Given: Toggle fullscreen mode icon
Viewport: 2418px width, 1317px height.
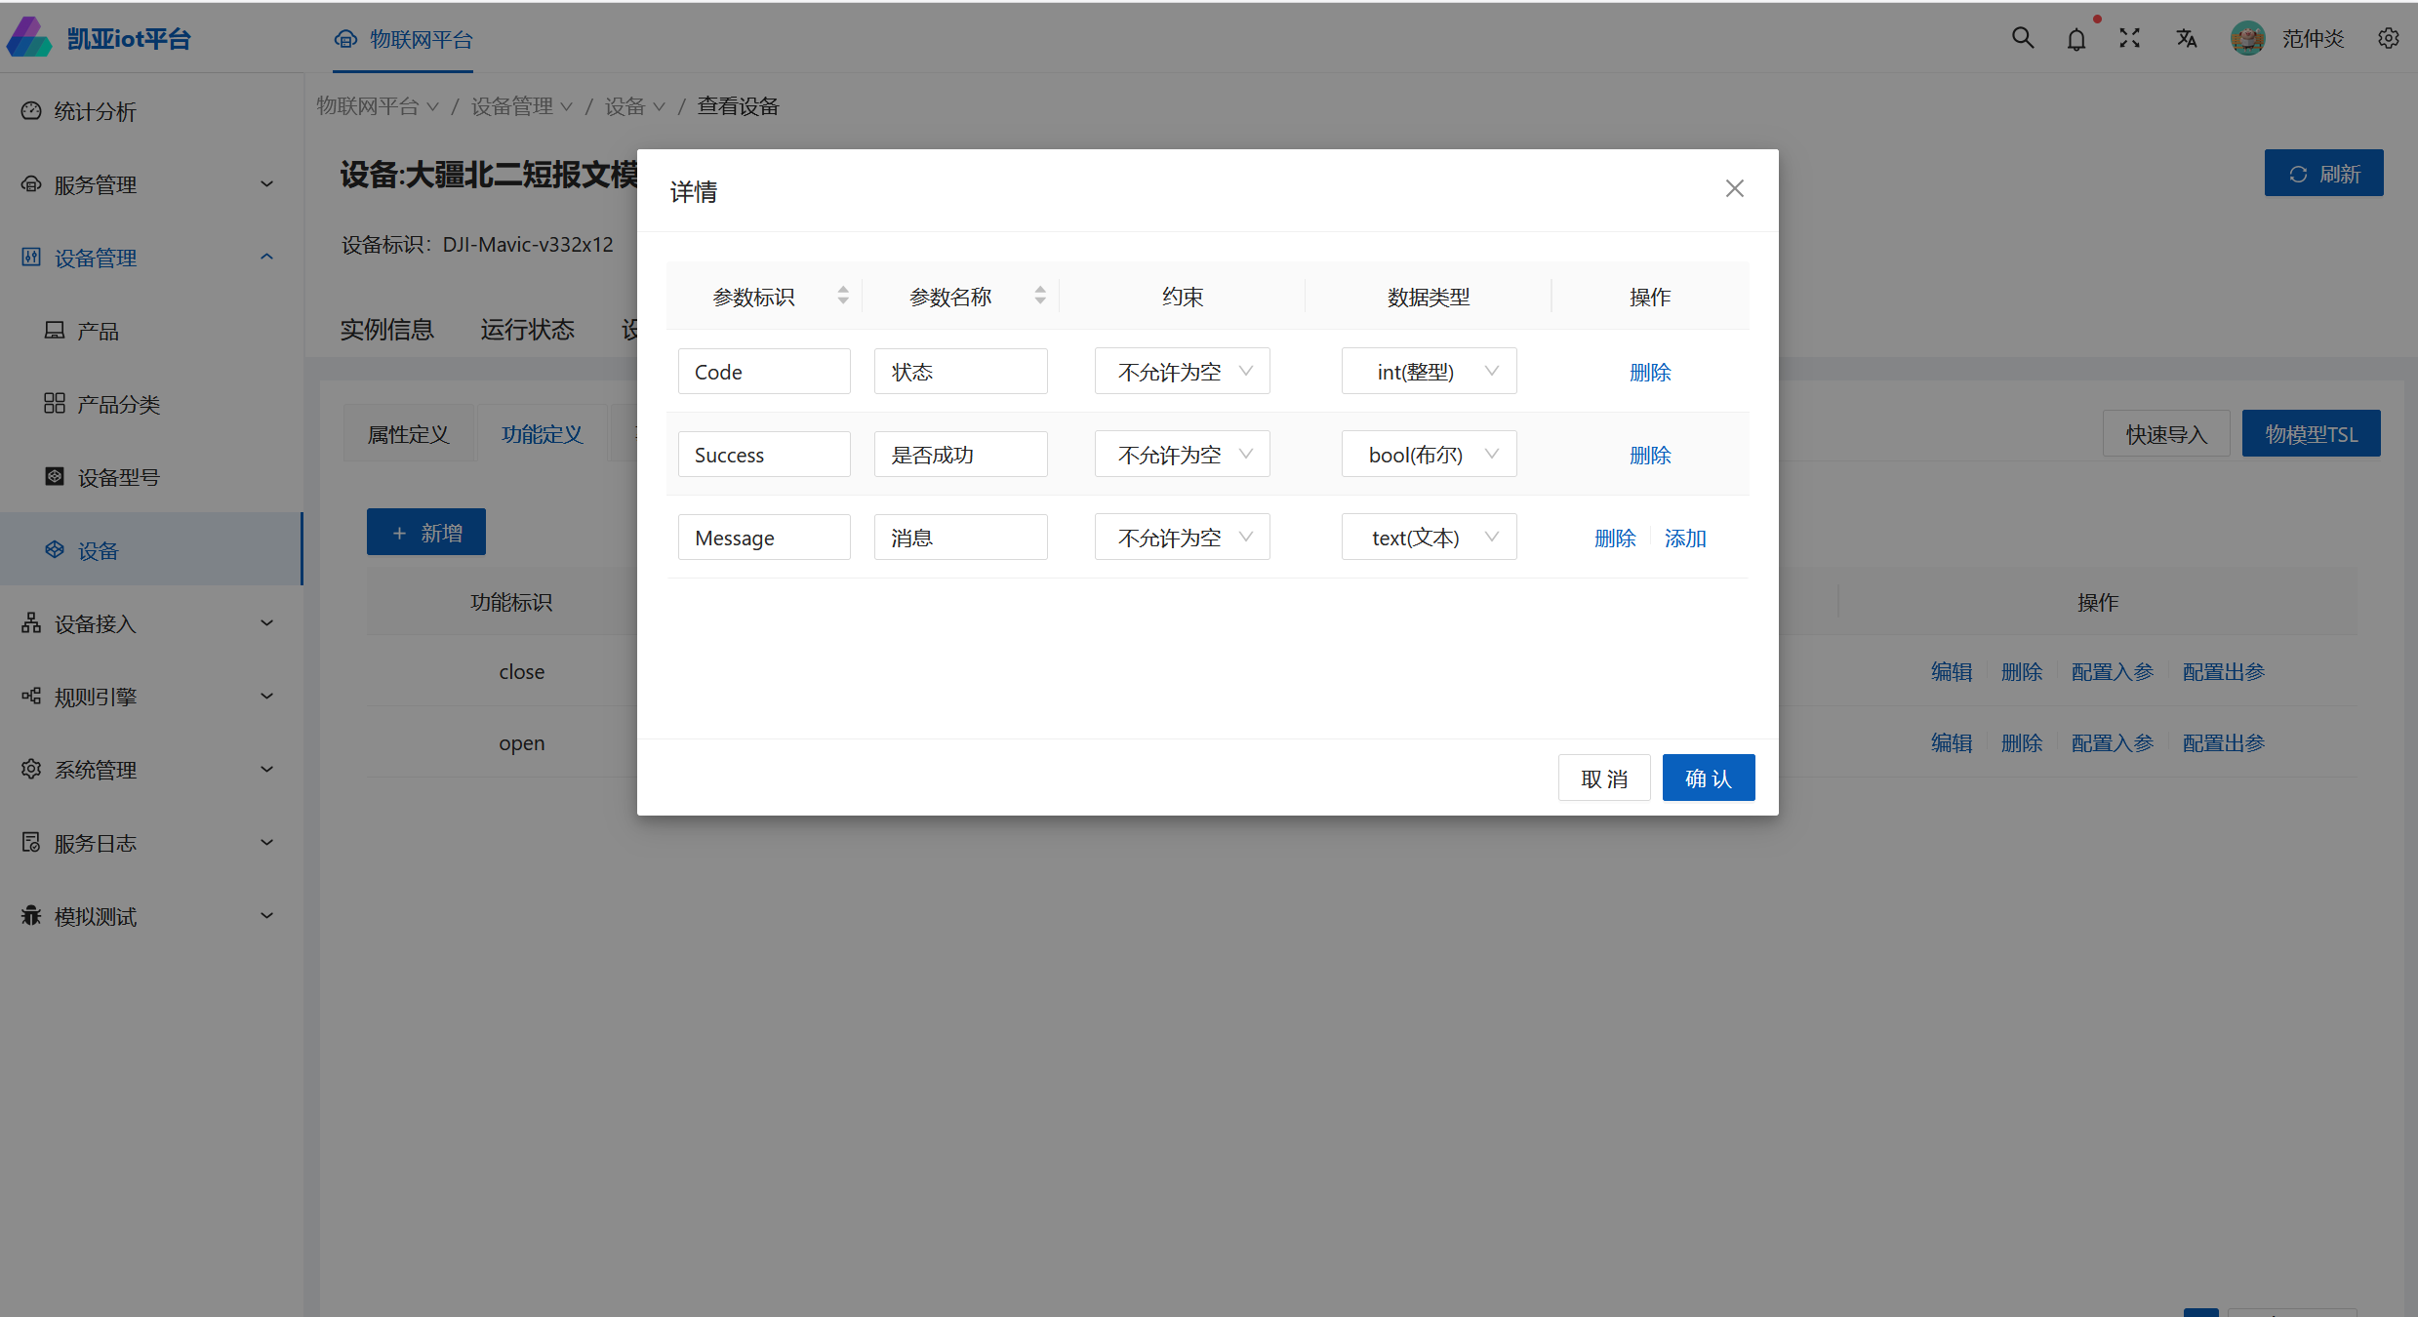Looking at the screenshot, I should 2130,38.
